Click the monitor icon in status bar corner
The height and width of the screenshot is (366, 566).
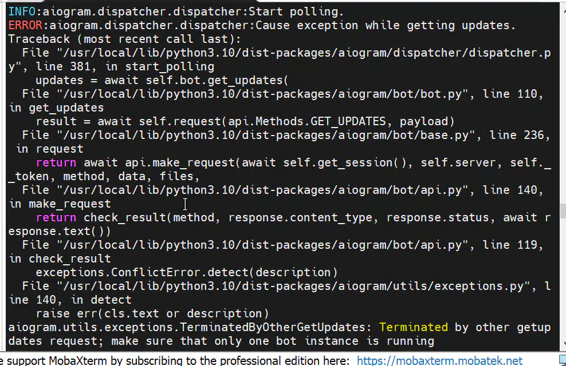point(563,360)
